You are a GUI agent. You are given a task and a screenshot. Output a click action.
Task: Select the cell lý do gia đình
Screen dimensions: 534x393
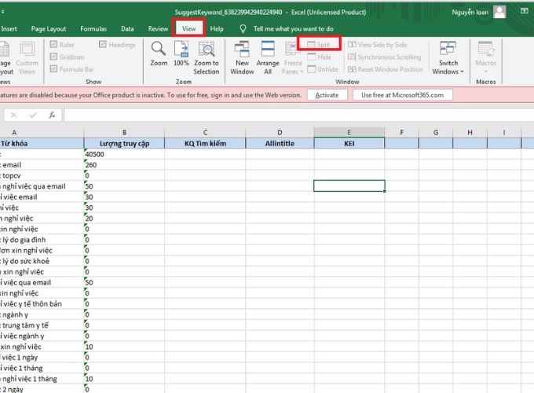coord(42,240)
